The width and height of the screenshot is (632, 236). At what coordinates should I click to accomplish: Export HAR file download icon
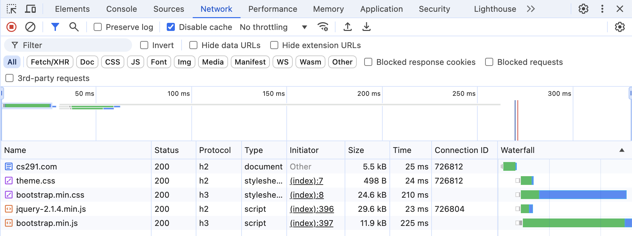(x=366, y=27)
